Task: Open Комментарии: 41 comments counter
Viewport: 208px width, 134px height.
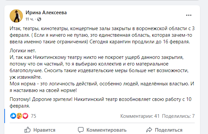Action: (x=140, y=116)
